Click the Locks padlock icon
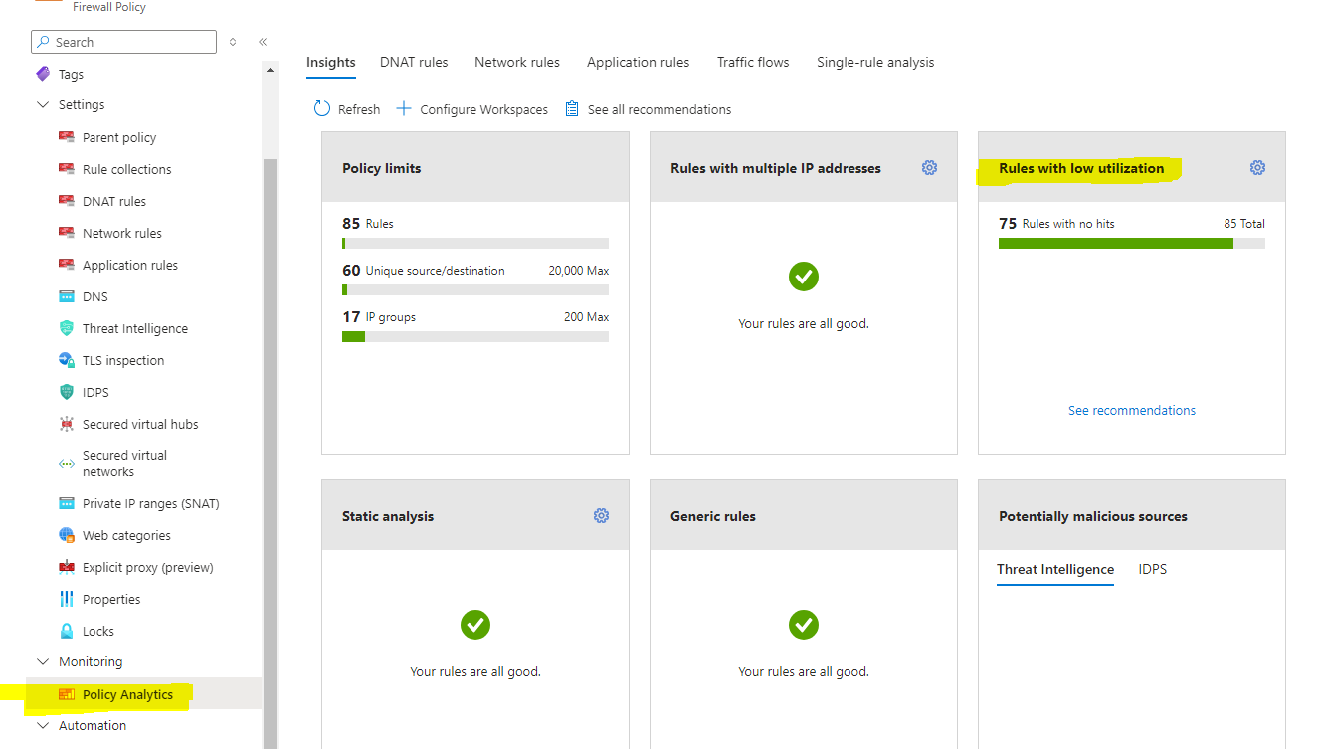 67,631
